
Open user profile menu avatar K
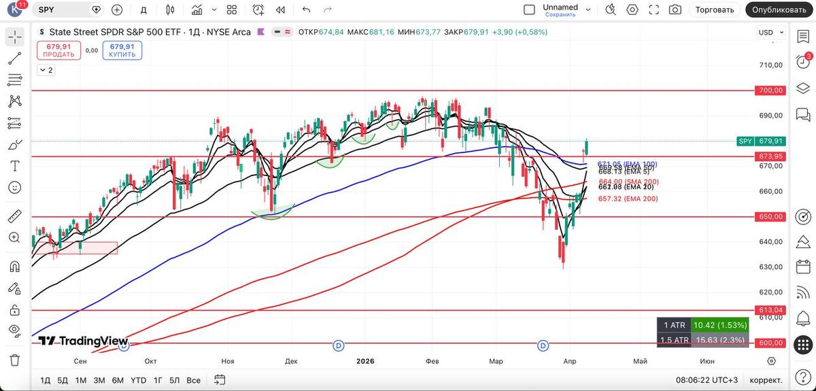pyautogui.click(x=14, y=10)
